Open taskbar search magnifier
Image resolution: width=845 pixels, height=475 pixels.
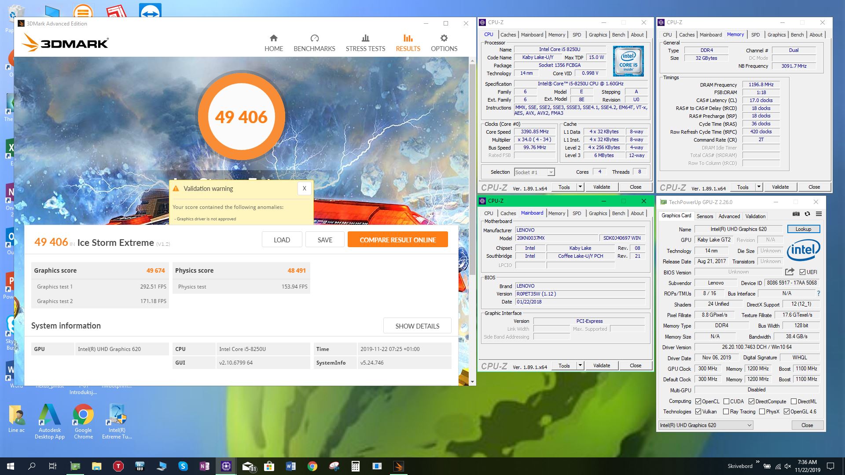[x=32, y=466]
